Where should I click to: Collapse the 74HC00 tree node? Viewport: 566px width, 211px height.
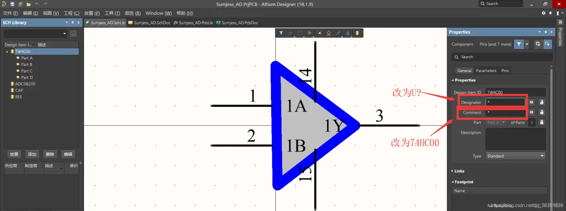click(7, 52)
